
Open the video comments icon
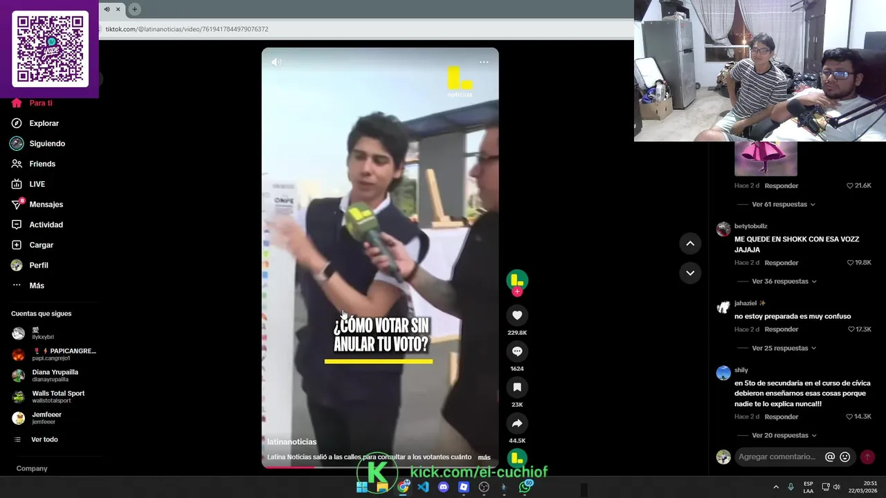[517, 351]
